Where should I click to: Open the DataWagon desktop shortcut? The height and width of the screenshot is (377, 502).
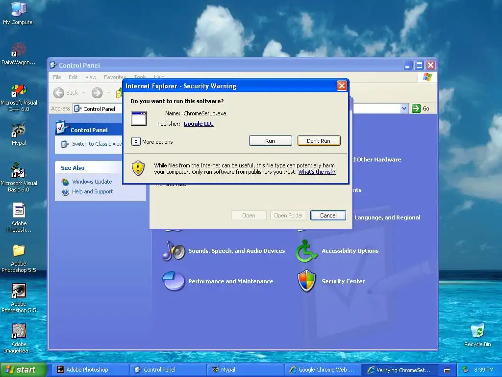[19, 50]
